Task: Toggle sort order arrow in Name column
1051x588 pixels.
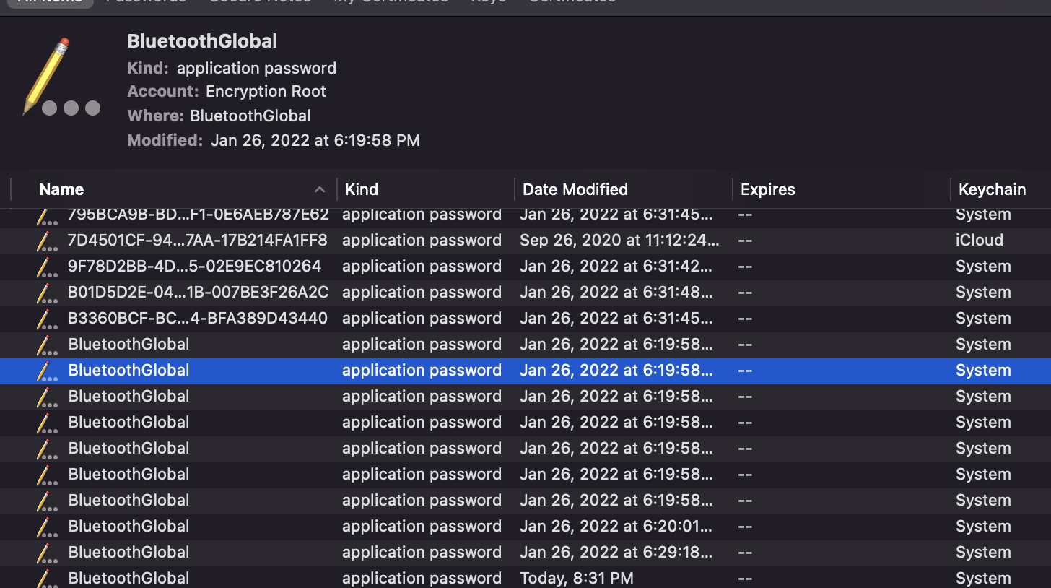Action: tap(320, 190)
